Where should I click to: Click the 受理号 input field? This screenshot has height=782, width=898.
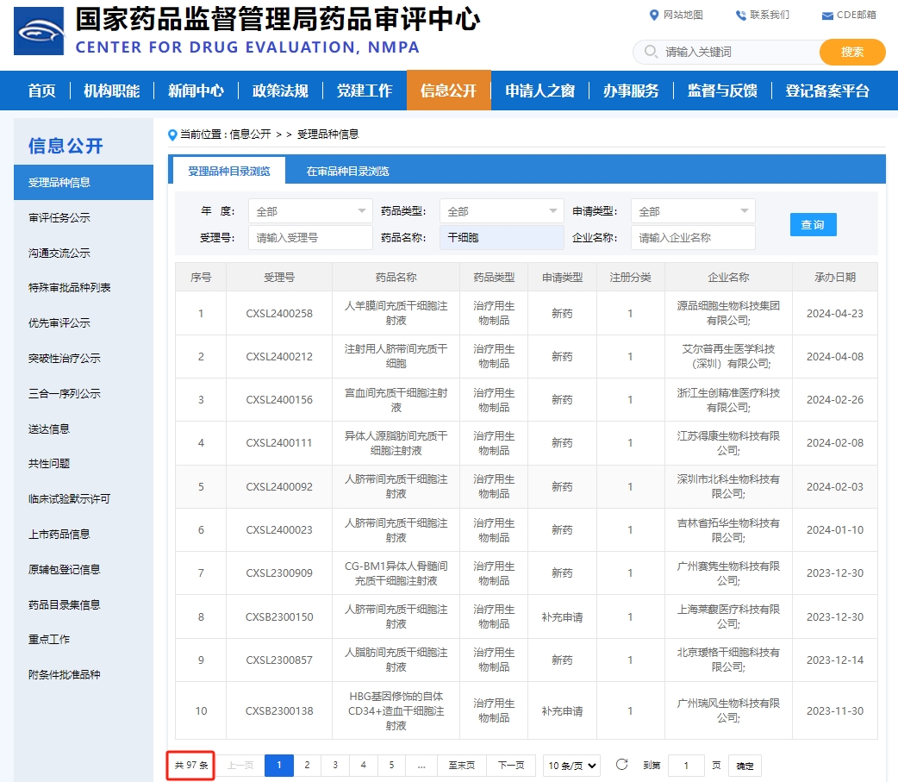(x=309, y=236)
